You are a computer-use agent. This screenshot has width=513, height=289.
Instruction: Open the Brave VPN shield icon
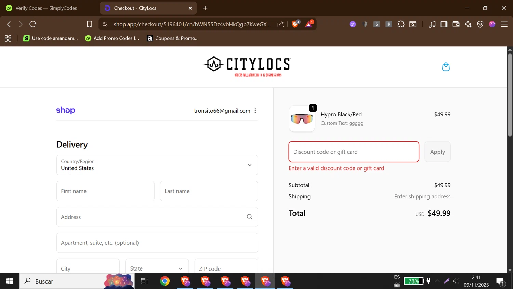480,24
